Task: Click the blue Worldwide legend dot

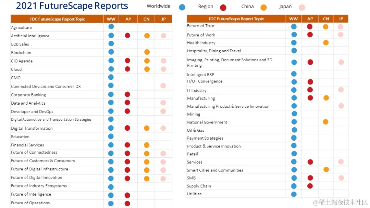Action: point(182,7)
